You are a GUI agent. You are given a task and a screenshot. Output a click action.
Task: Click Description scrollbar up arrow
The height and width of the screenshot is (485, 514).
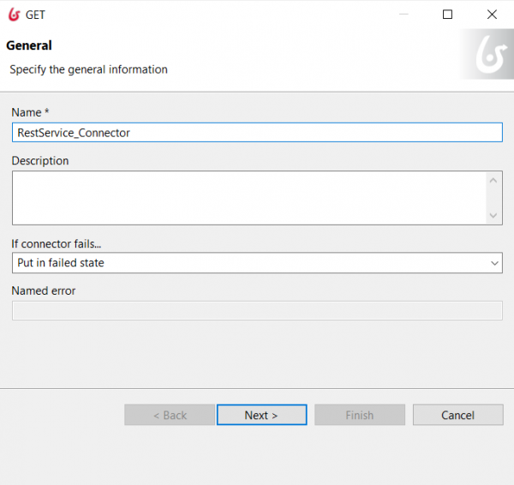(x=493, y=180)
